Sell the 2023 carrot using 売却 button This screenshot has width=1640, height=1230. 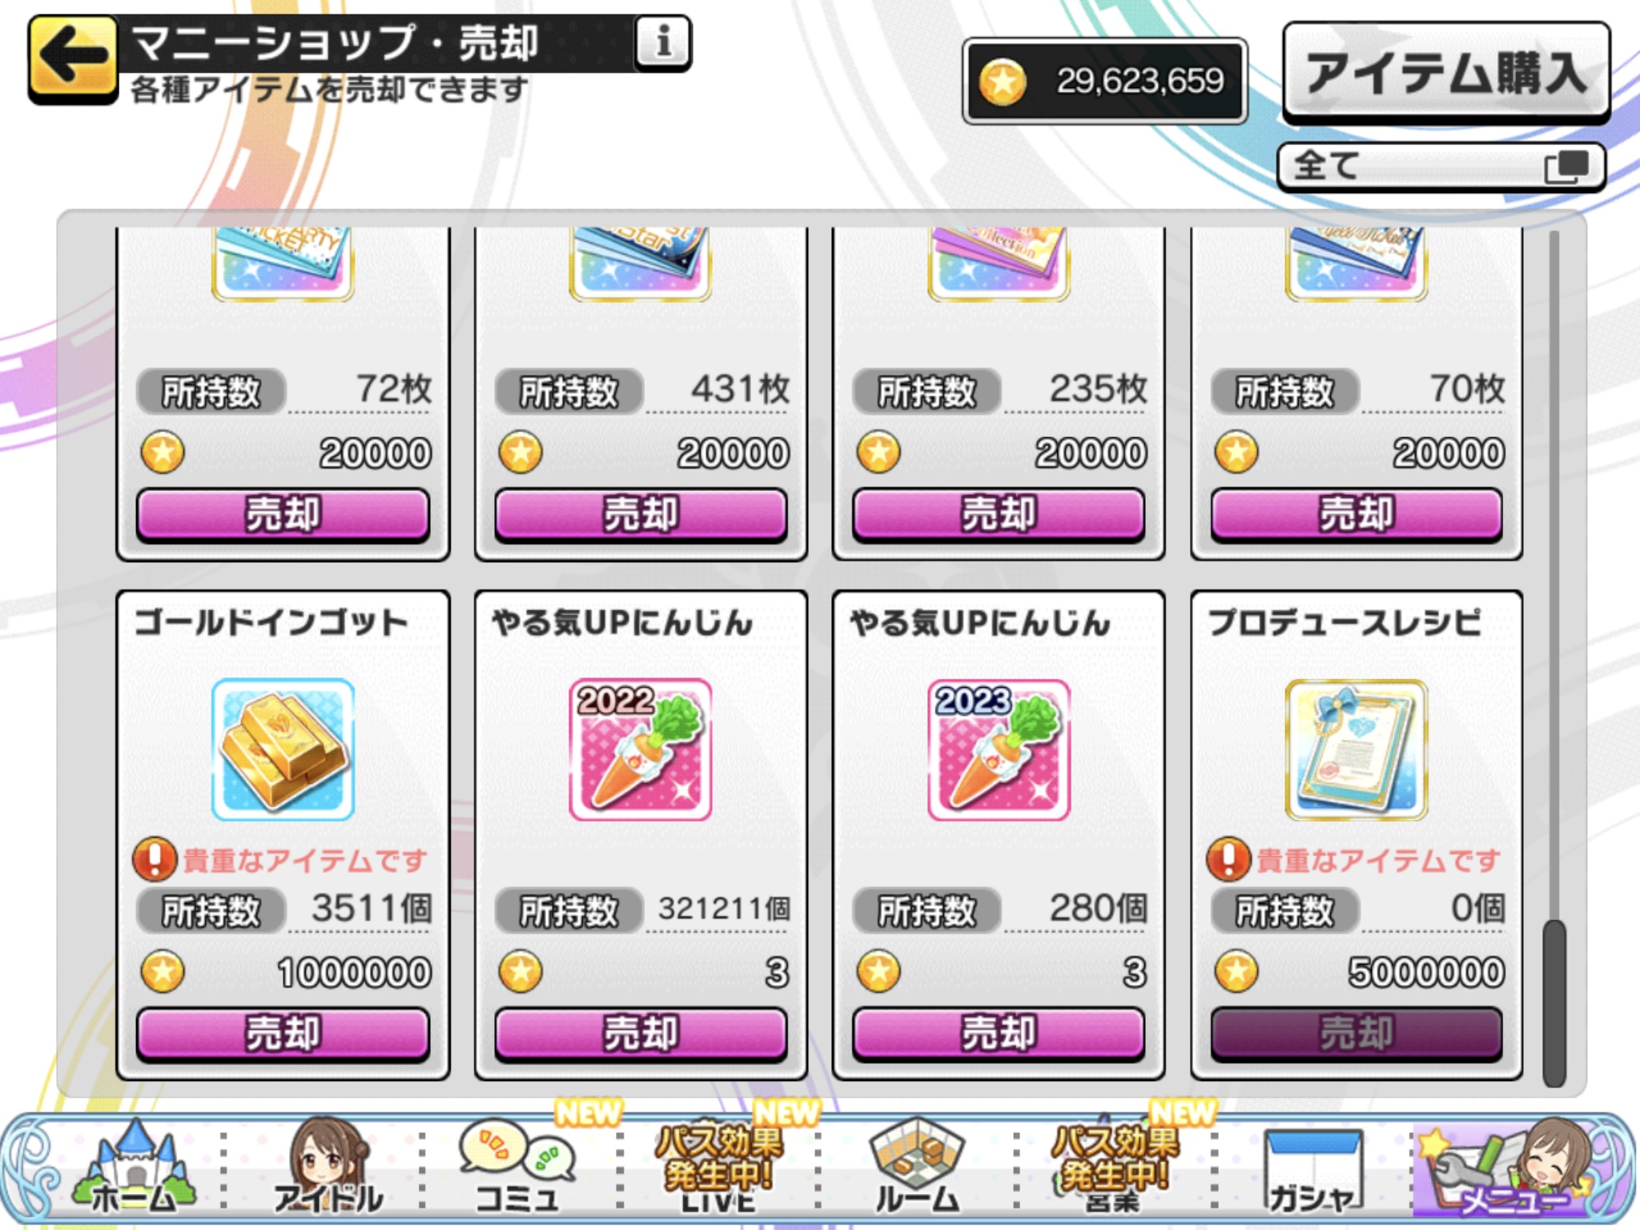[x=999, y=1033]
